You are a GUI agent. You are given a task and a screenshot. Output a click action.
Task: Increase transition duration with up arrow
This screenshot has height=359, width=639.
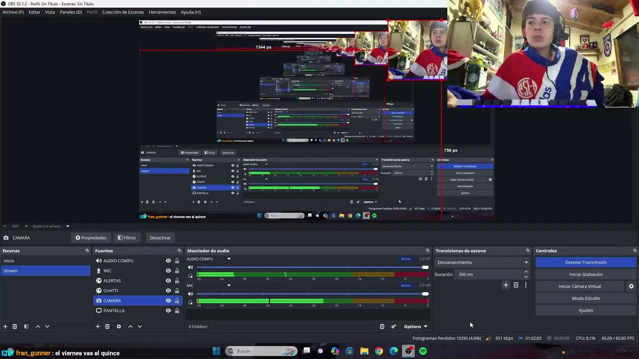(526, 272)
